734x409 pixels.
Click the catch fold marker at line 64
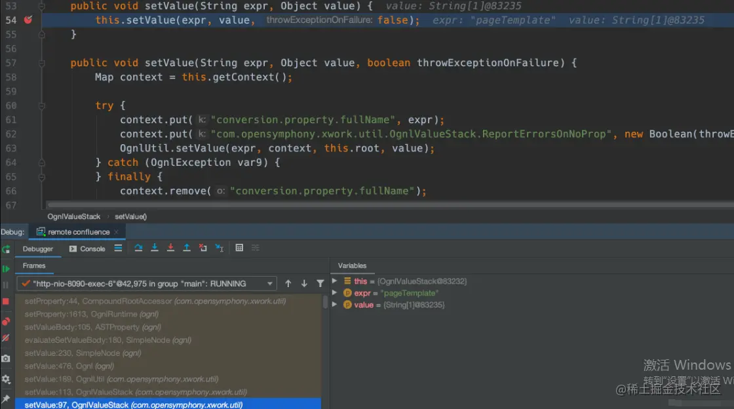click(42, 163)
